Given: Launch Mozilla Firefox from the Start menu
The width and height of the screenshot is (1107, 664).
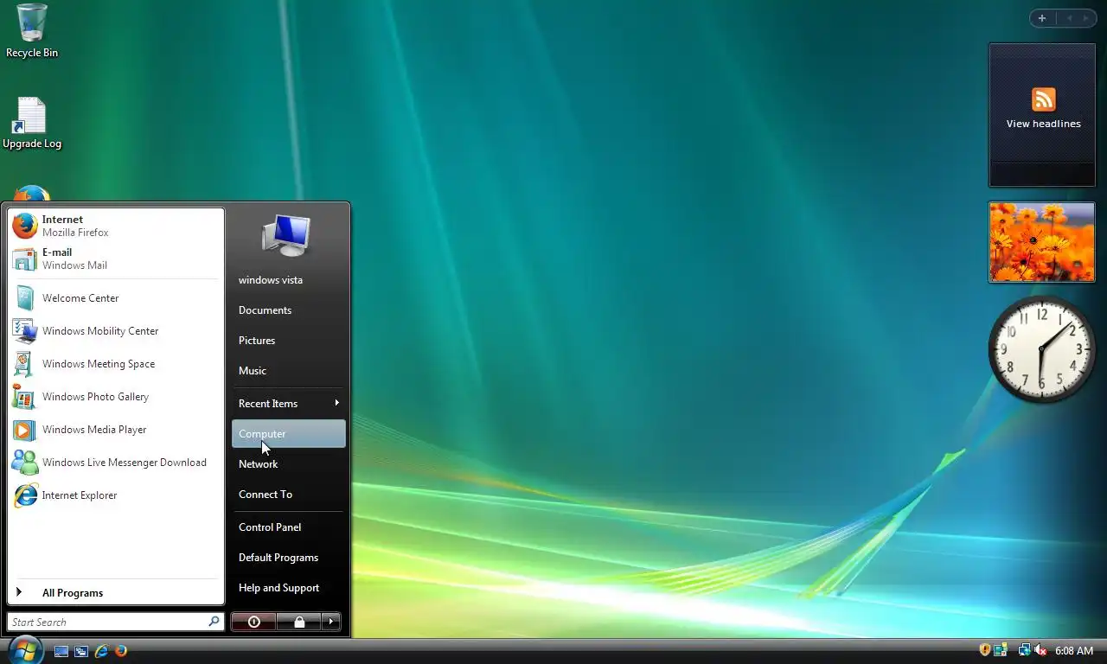Looking at the screenshot, I should pos(116,226).
